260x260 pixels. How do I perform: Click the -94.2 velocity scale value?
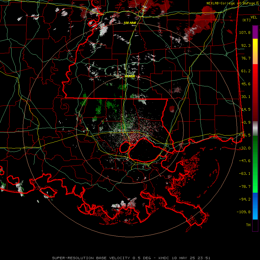click(x=245, y=199)
